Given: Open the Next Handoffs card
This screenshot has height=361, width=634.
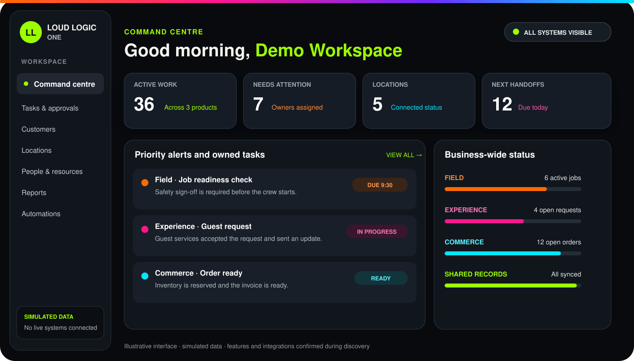Looking at the screenshot, I should (546, 101).
